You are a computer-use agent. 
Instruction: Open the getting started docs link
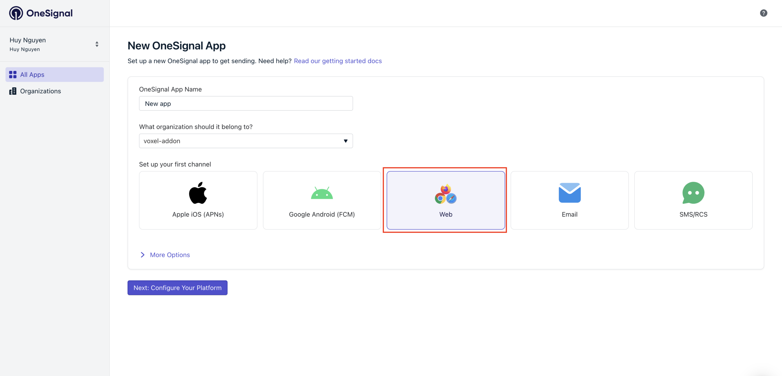[338, 61]
